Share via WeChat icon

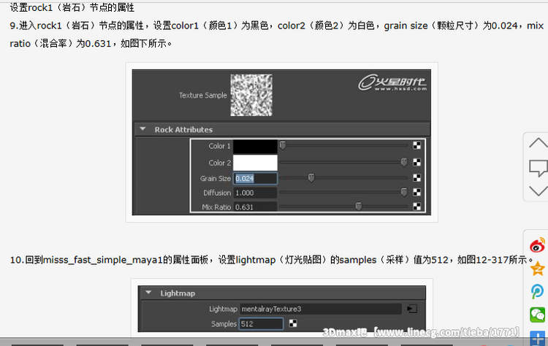coord(538,315)
